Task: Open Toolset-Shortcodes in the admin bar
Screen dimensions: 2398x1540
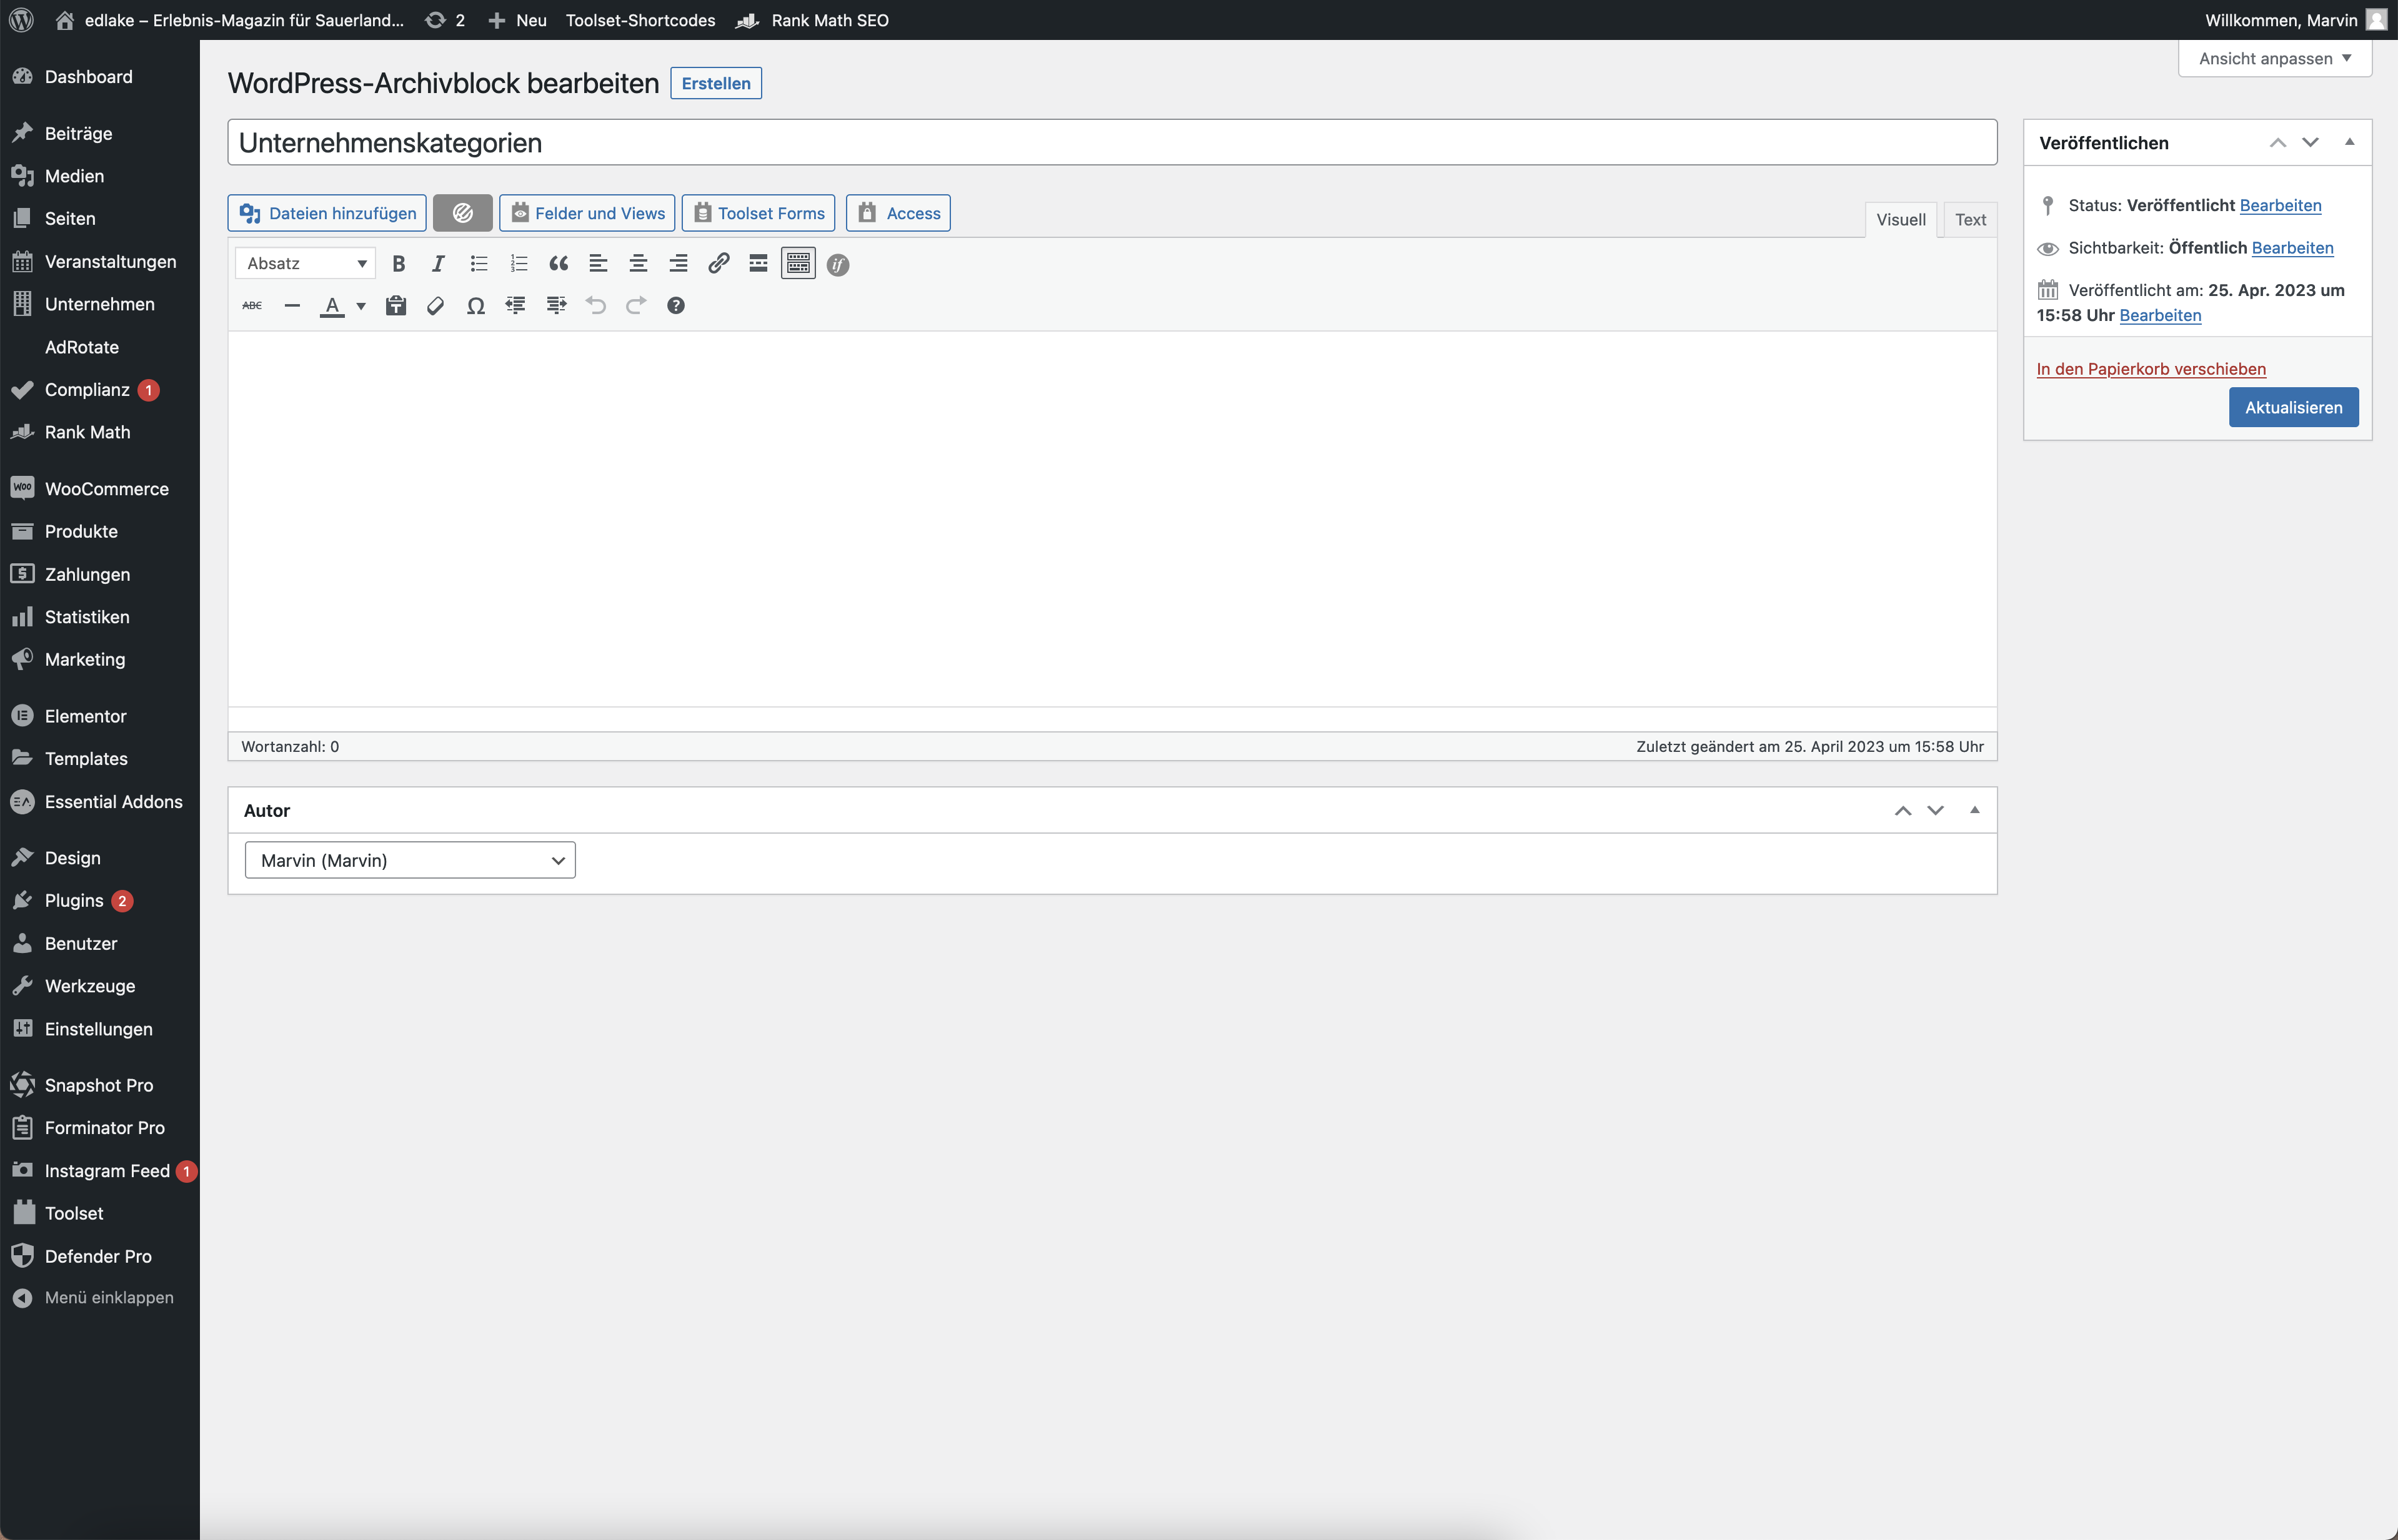Action: tap(640, 20)
